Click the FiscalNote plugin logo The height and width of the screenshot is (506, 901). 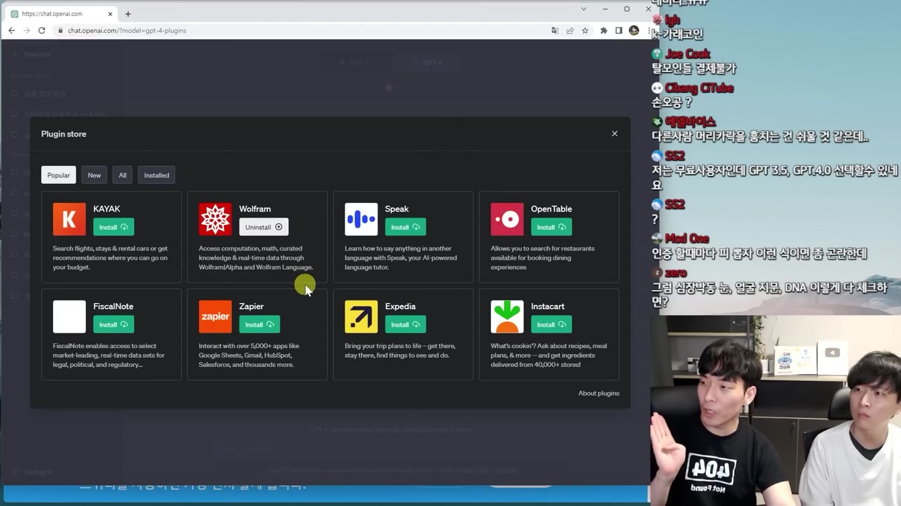[70, 317]
